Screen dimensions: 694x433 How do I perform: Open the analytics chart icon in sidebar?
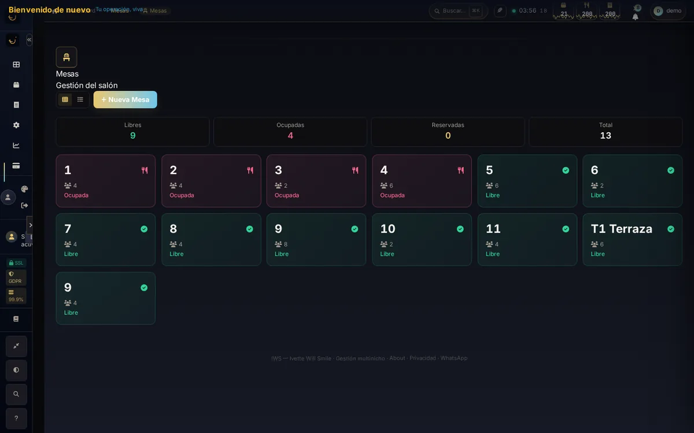click(x=16, y=145)
